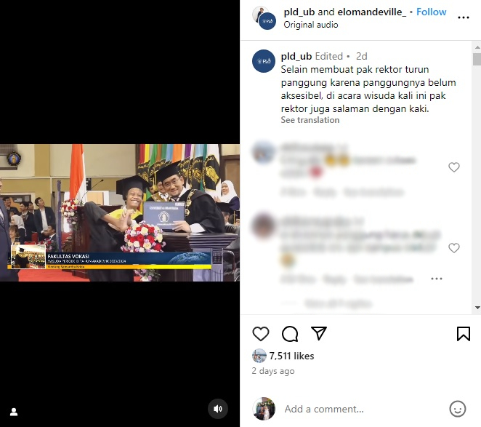Open the emoji picker smiley icon

pyautogui.click(x=457, y=409)
